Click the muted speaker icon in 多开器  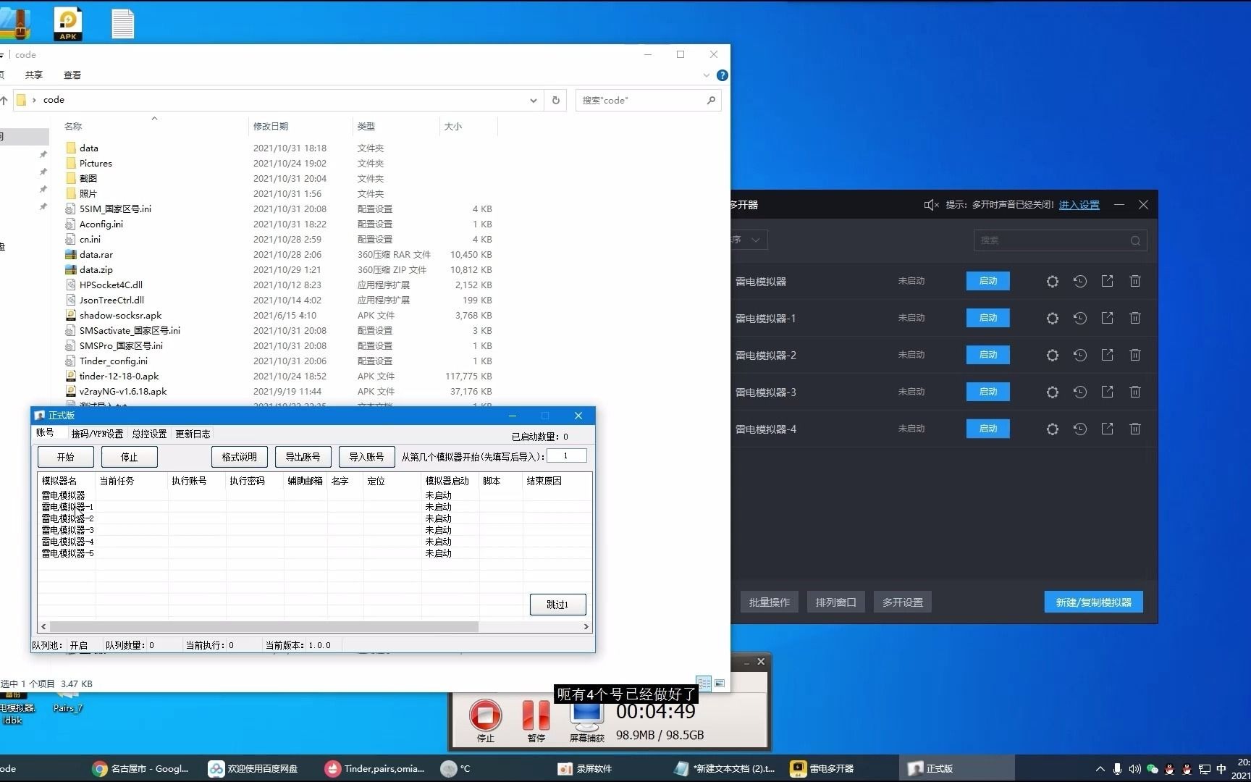[x=931, y=205]
